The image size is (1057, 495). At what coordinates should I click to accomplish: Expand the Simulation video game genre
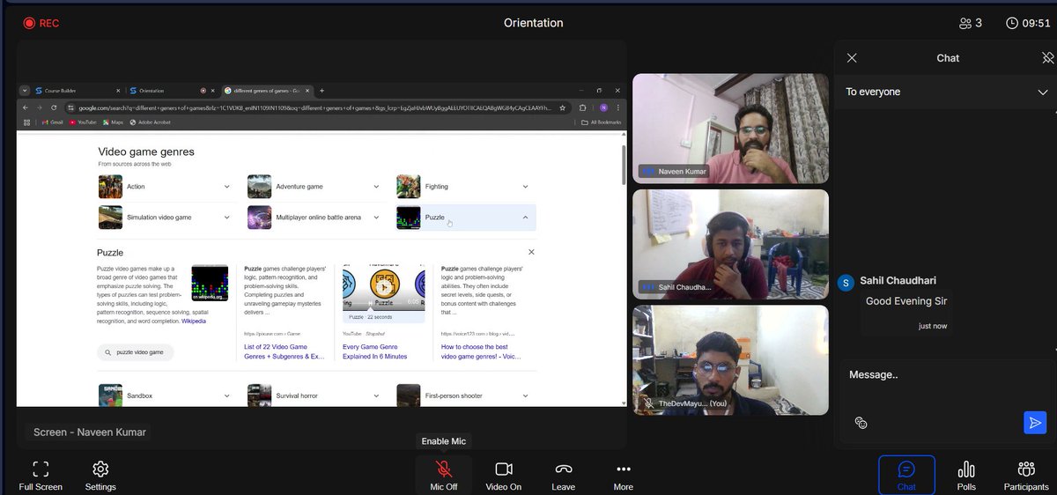pyautogui.click(x=226, y=217)
